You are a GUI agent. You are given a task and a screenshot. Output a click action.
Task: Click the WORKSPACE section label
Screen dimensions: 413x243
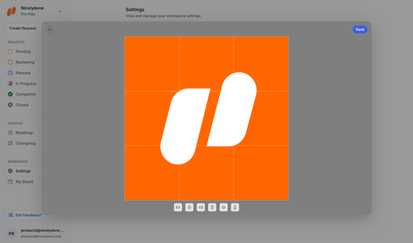click(x=18, y=161)
